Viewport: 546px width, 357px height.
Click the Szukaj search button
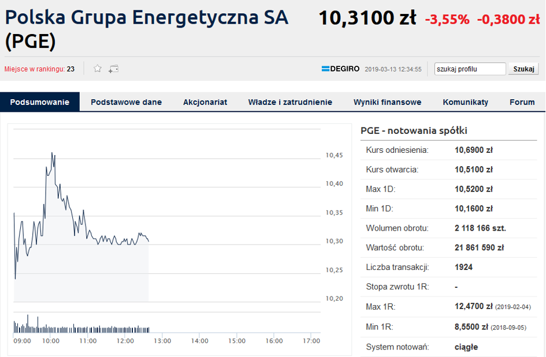(523, 69)
